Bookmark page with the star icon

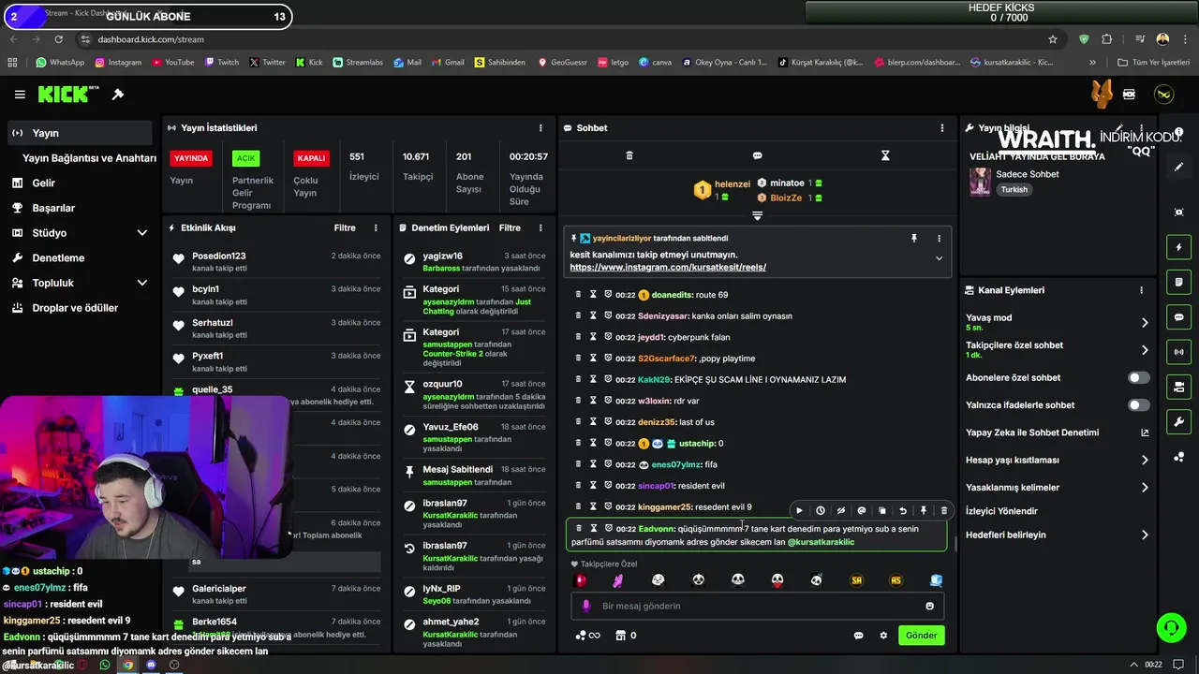(1053, 39)
